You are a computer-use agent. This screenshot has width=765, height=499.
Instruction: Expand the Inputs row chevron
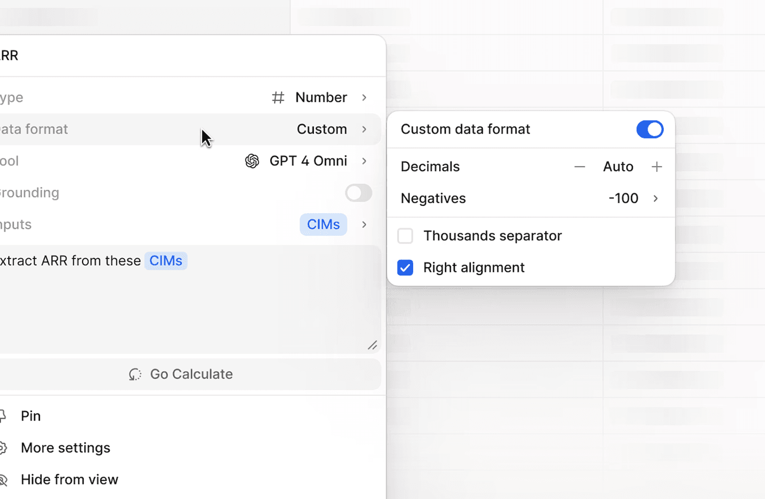pyautogui.click(x=364, y=225)
